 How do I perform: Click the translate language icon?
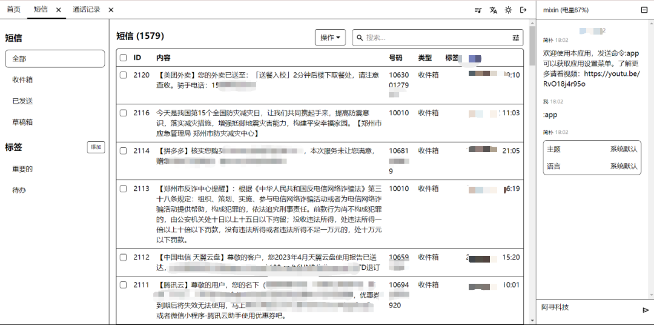pyautogui.click(x=494, y=10)
